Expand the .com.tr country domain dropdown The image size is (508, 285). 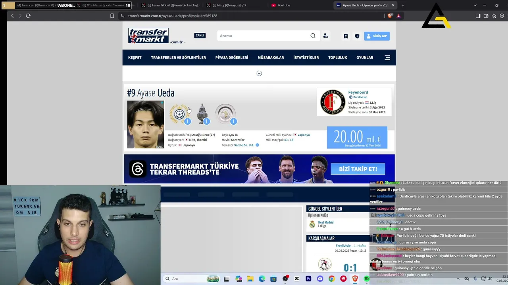178,42
